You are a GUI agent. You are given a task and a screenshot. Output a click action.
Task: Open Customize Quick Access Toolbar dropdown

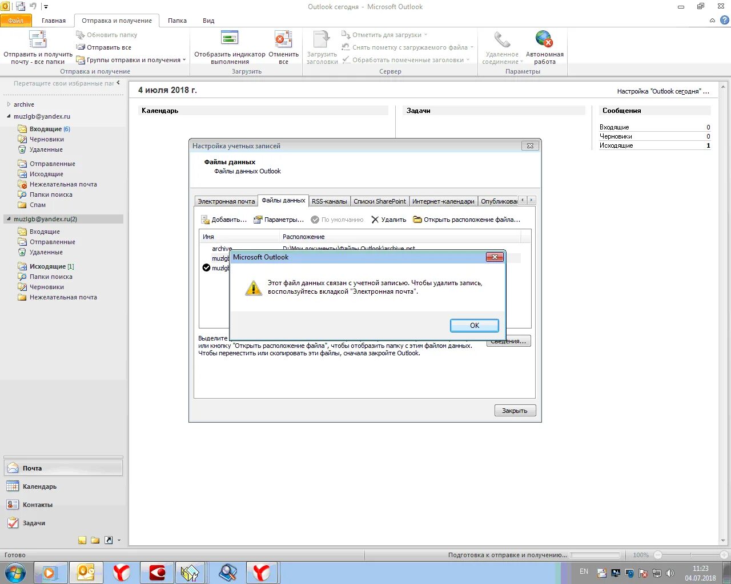pyautogui.click(x=46, y=7)
